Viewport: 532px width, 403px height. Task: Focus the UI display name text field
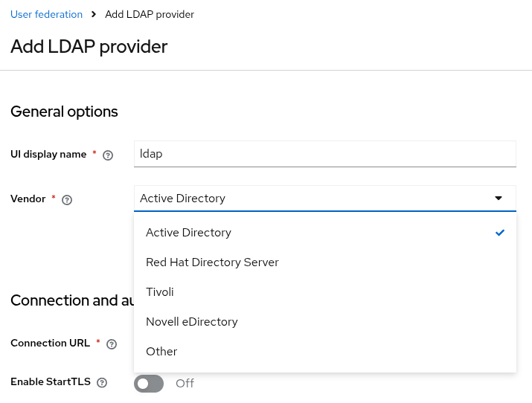point(324,154)
